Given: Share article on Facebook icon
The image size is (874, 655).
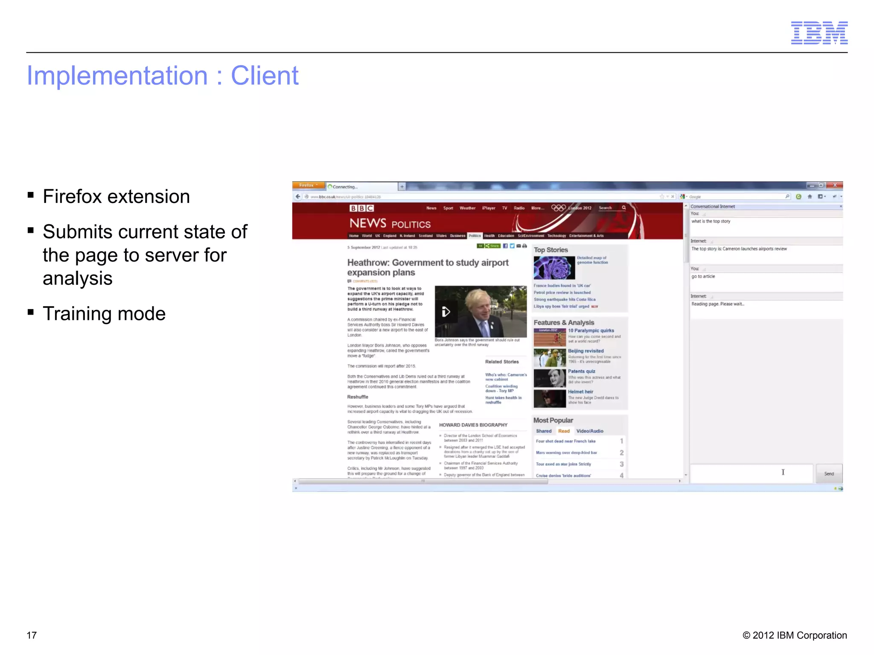Looking at the screenshot, I should point(505,246).
